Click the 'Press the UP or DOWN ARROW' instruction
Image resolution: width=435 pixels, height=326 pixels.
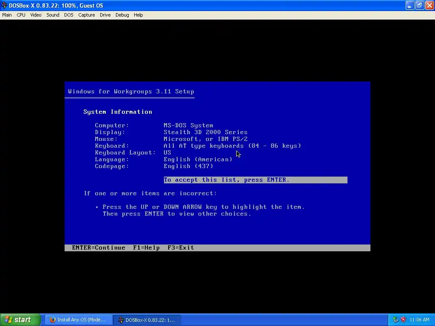(203, 207)
